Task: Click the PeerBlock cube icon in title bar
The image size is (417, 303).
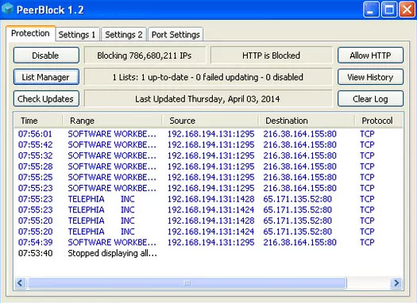Action: coord(7,9)
